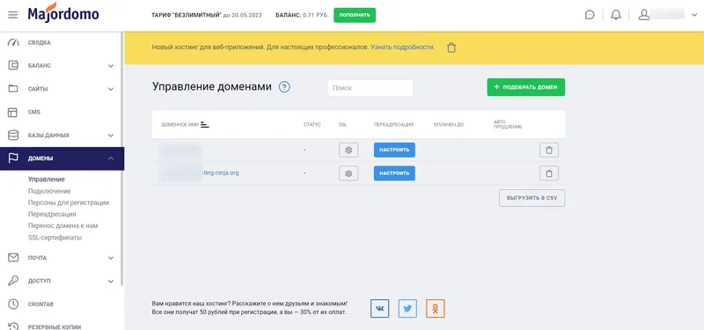Open the hamburger menu icon
The image size is (704, 330).
(x=13, y=15)
